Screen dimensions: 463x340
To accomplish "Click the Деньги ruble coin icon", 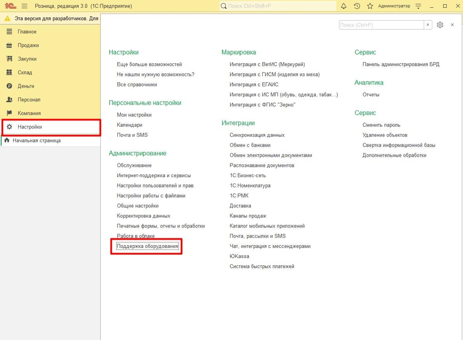I will 9,86.
